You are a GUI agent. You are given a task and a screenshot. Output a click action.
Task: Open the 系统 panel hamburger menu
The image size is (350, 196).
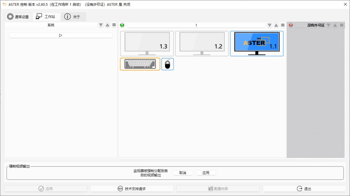click(x=114, y=25)
